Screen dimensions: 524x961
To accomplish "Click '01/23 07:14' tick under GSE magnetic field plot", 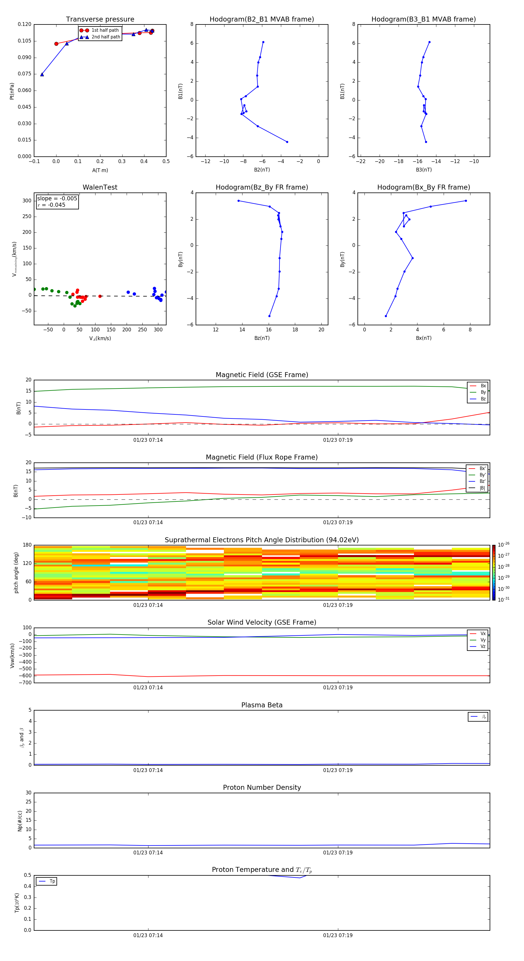I will 148,440.
